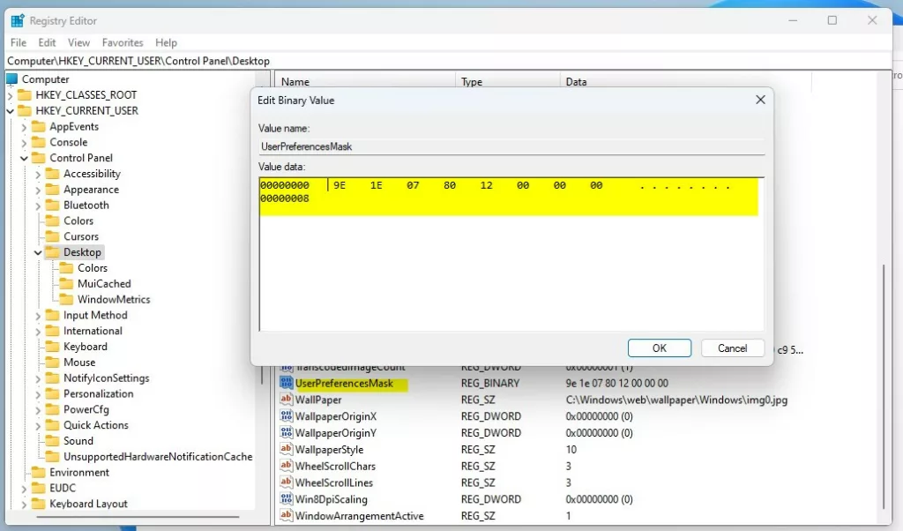Click the 9E byte in Value data
Viewport: 903px width, 531px height.
click(x=340, y=185)
